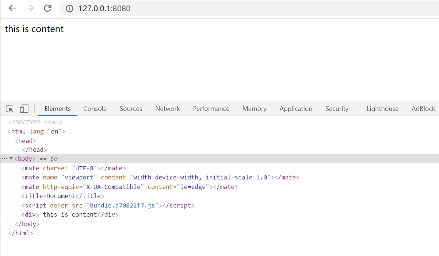Select the div "this is content" node
The image size is (439, 256).
click(70, 214)
